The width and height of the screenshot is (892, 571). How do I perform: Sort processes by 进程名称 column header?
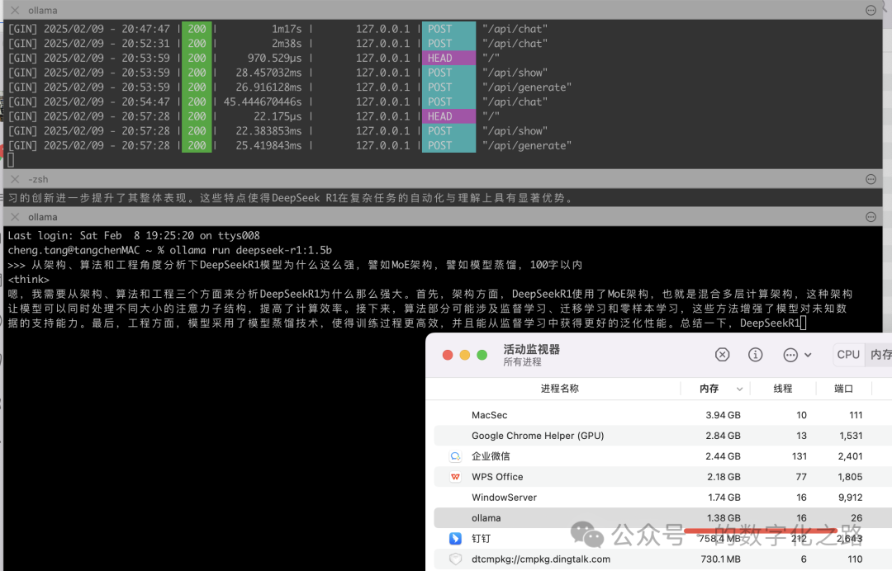pyautogui.click(x=559, y=389)
